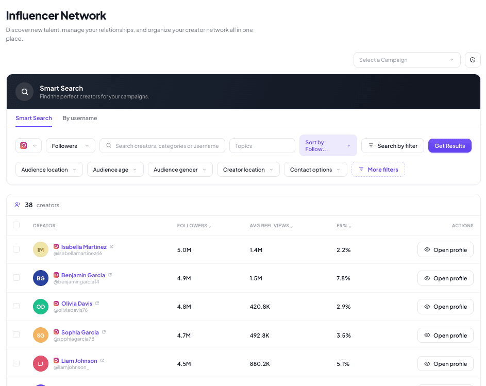
Task: Click the Olivia Davis name link
Action: pos(77,304)
